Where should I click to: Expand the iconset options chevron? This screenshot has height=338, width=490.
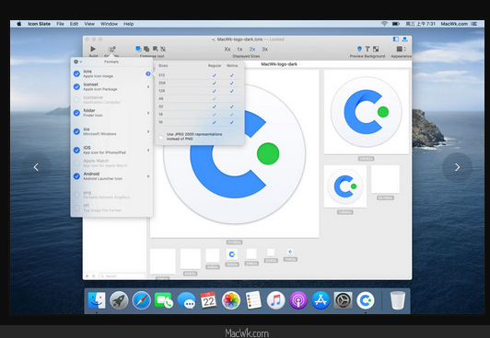[x=148, y=86]
